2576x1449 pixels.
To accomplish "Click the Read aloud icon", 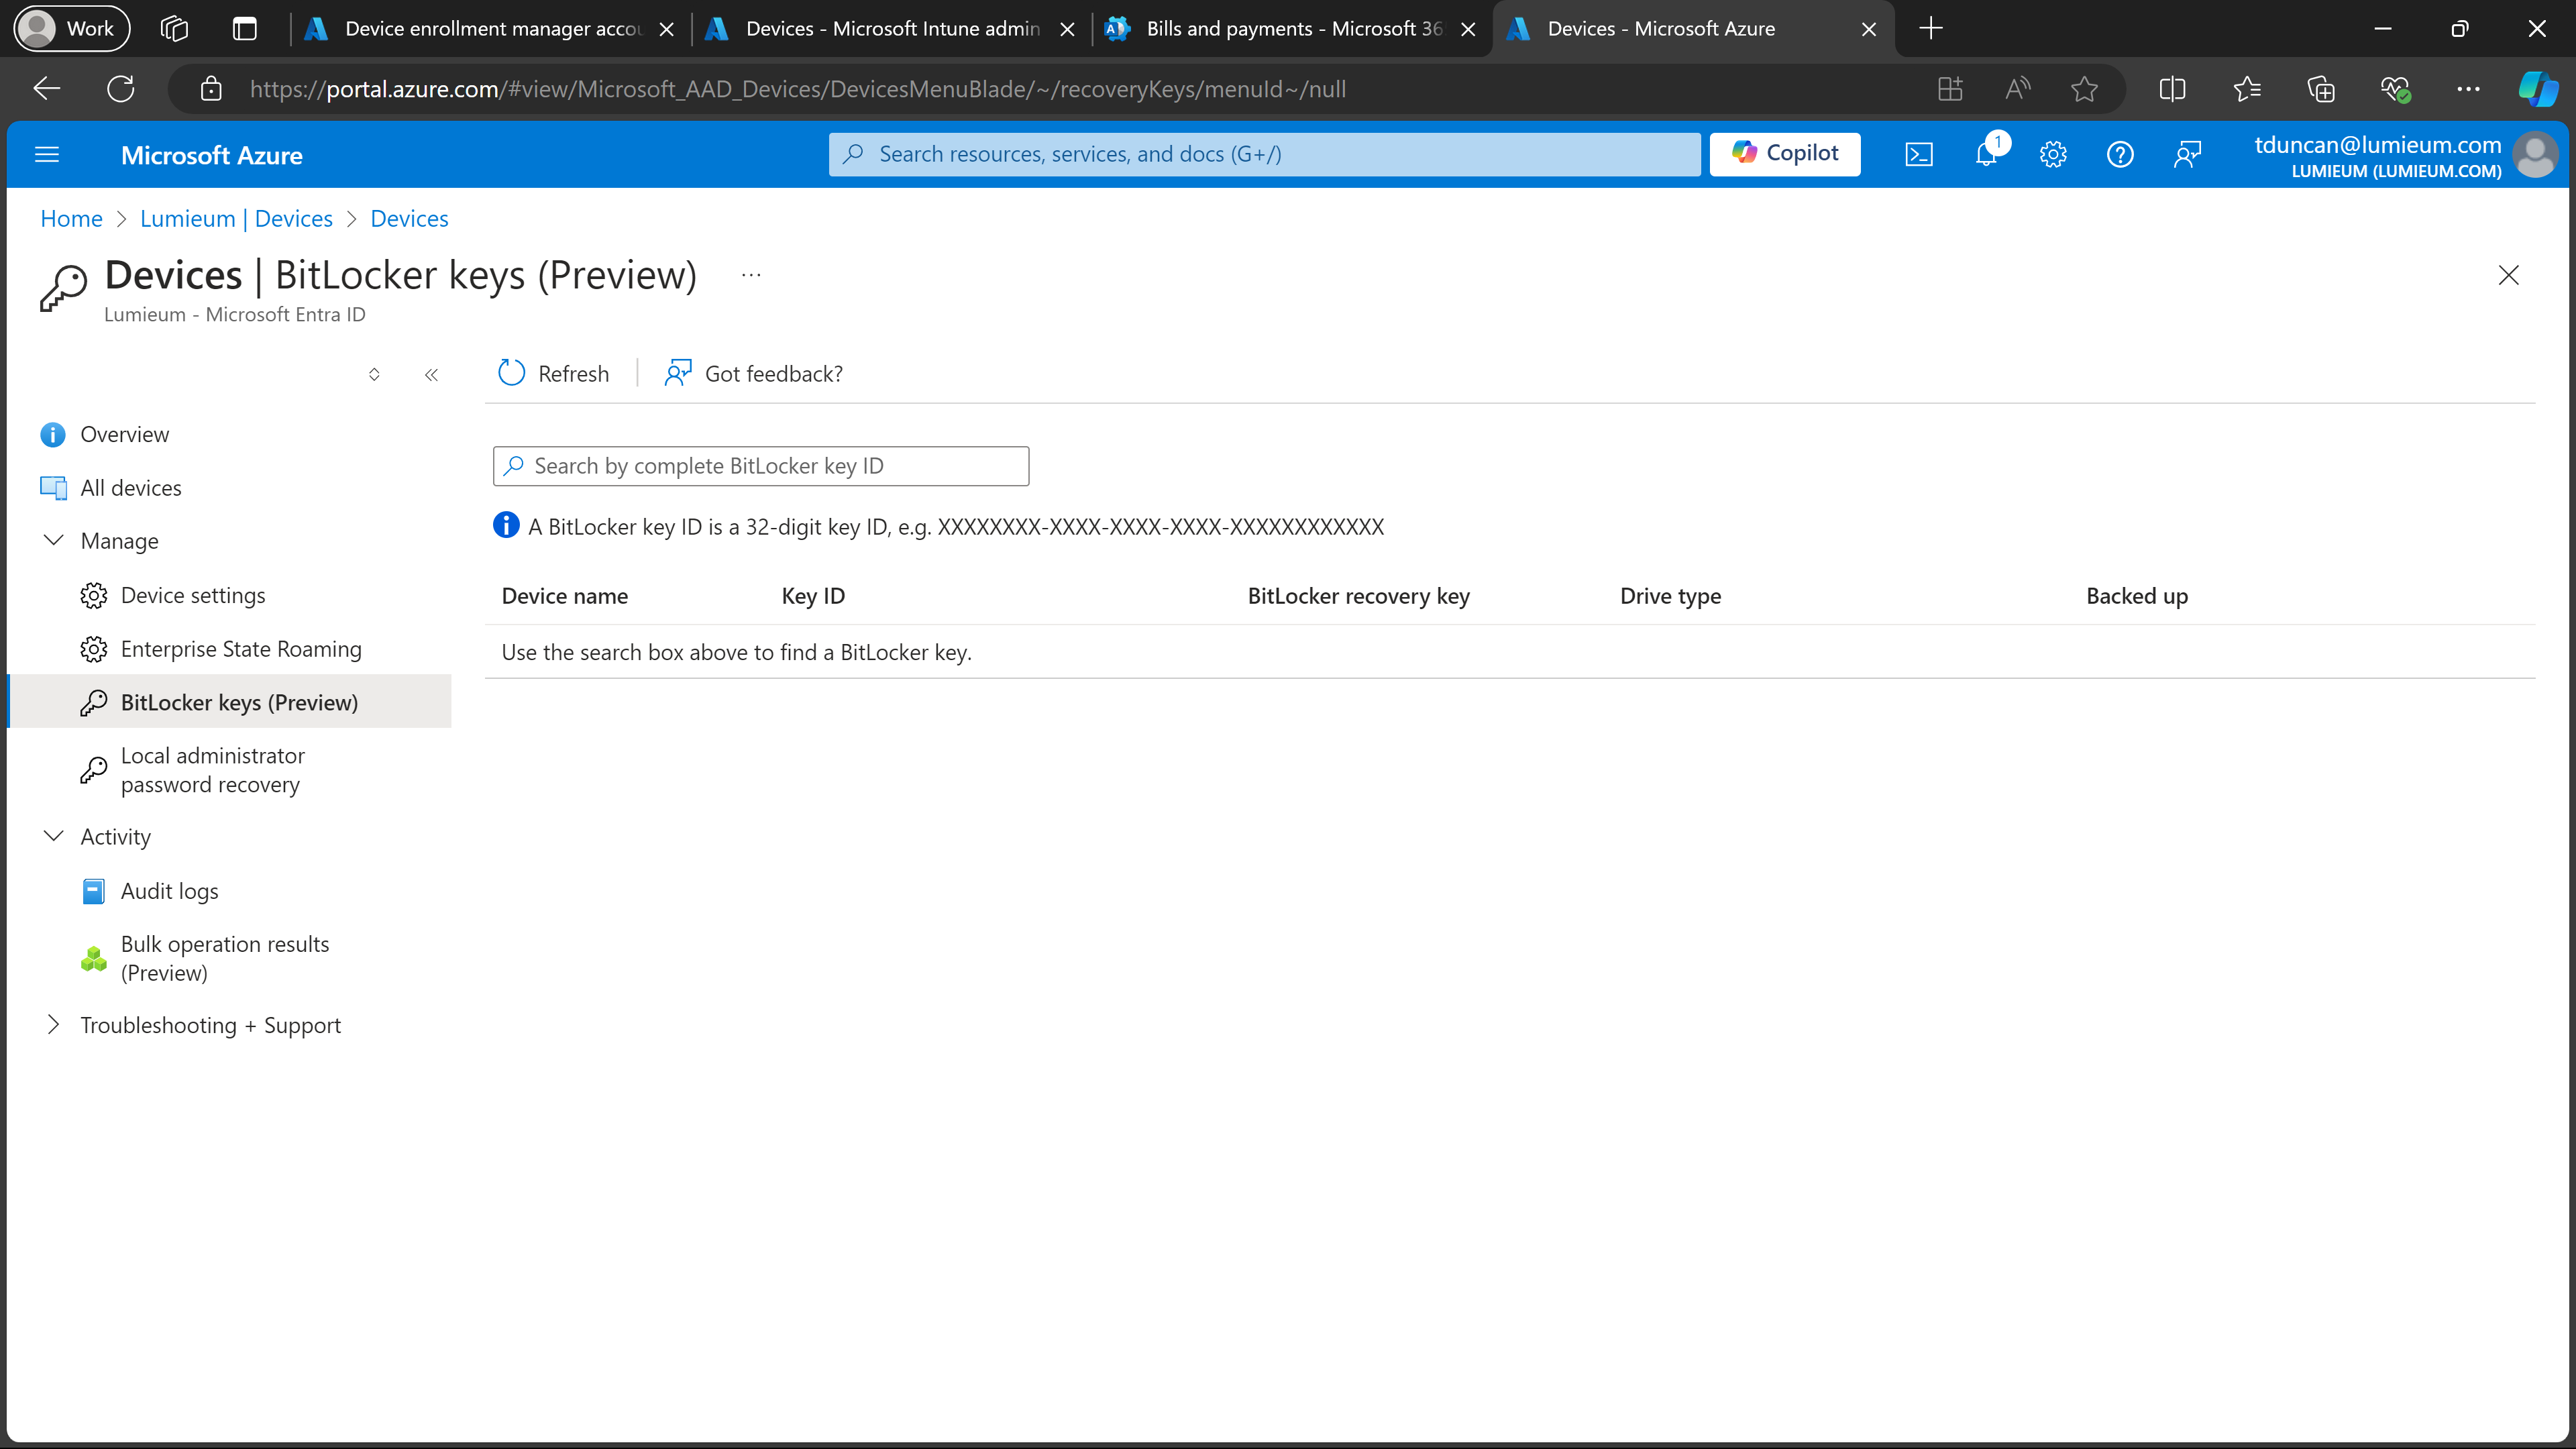I will 2017,89.
